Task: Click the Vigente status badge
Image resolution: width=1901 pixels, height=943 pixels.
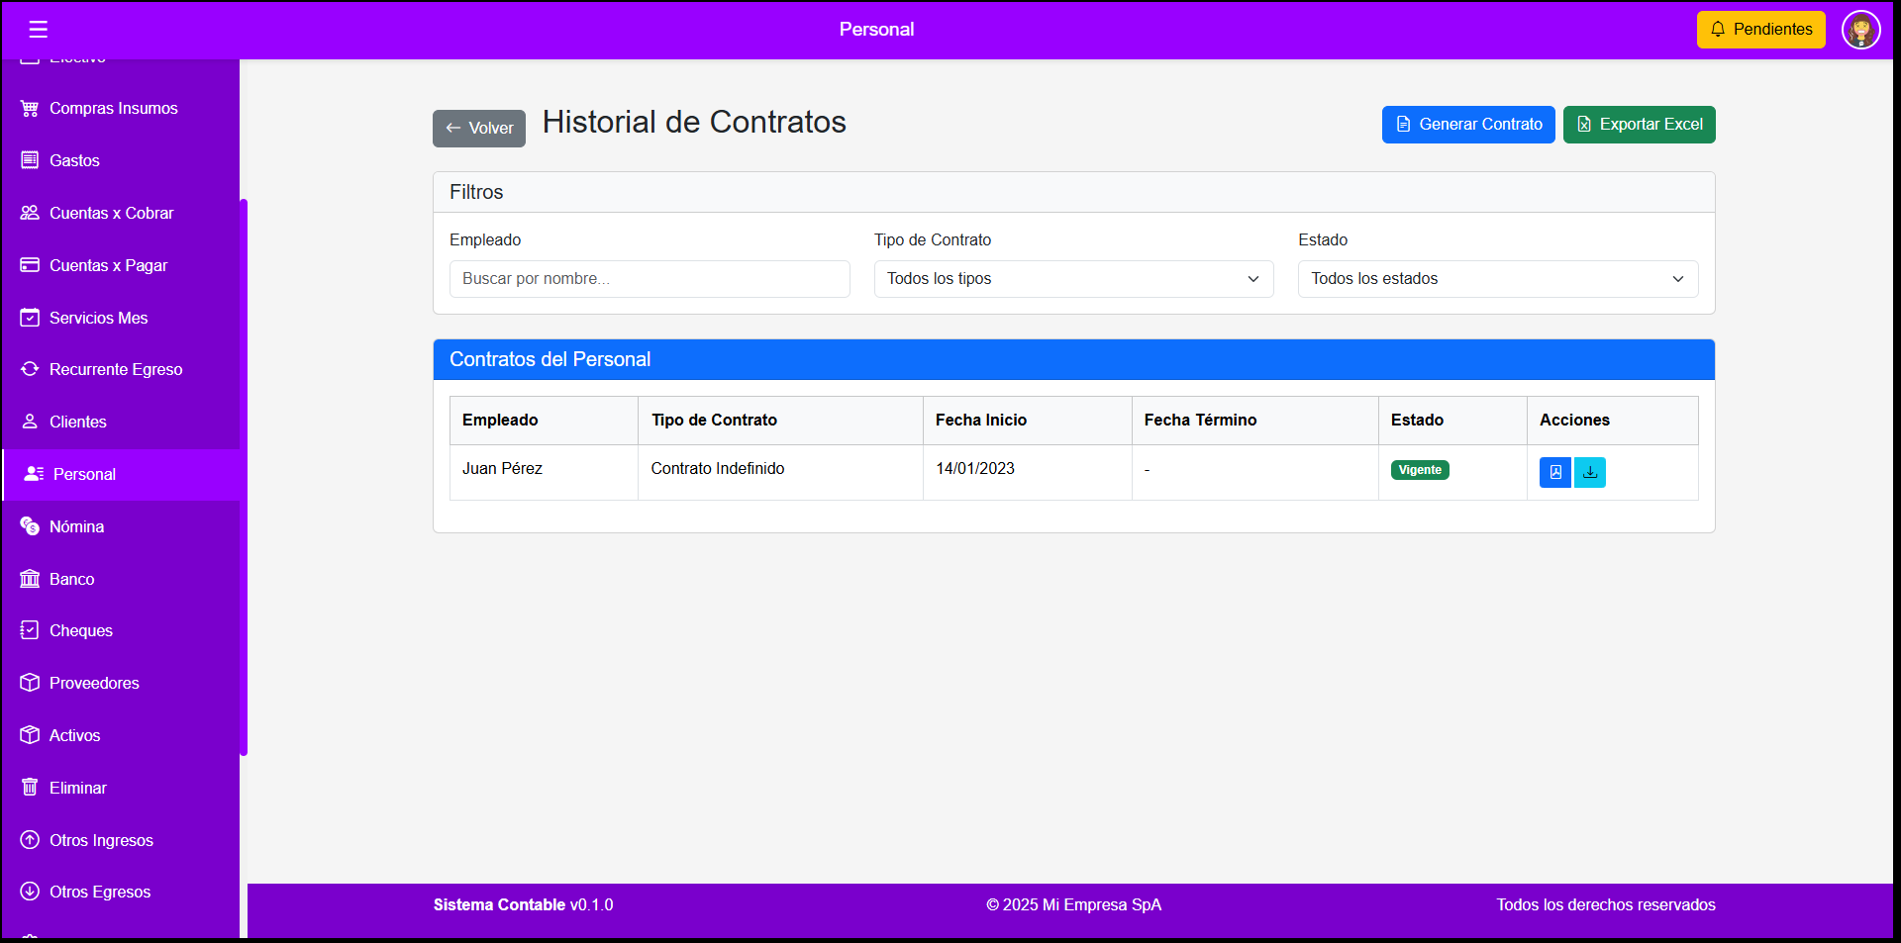Action: point(1420,470)
